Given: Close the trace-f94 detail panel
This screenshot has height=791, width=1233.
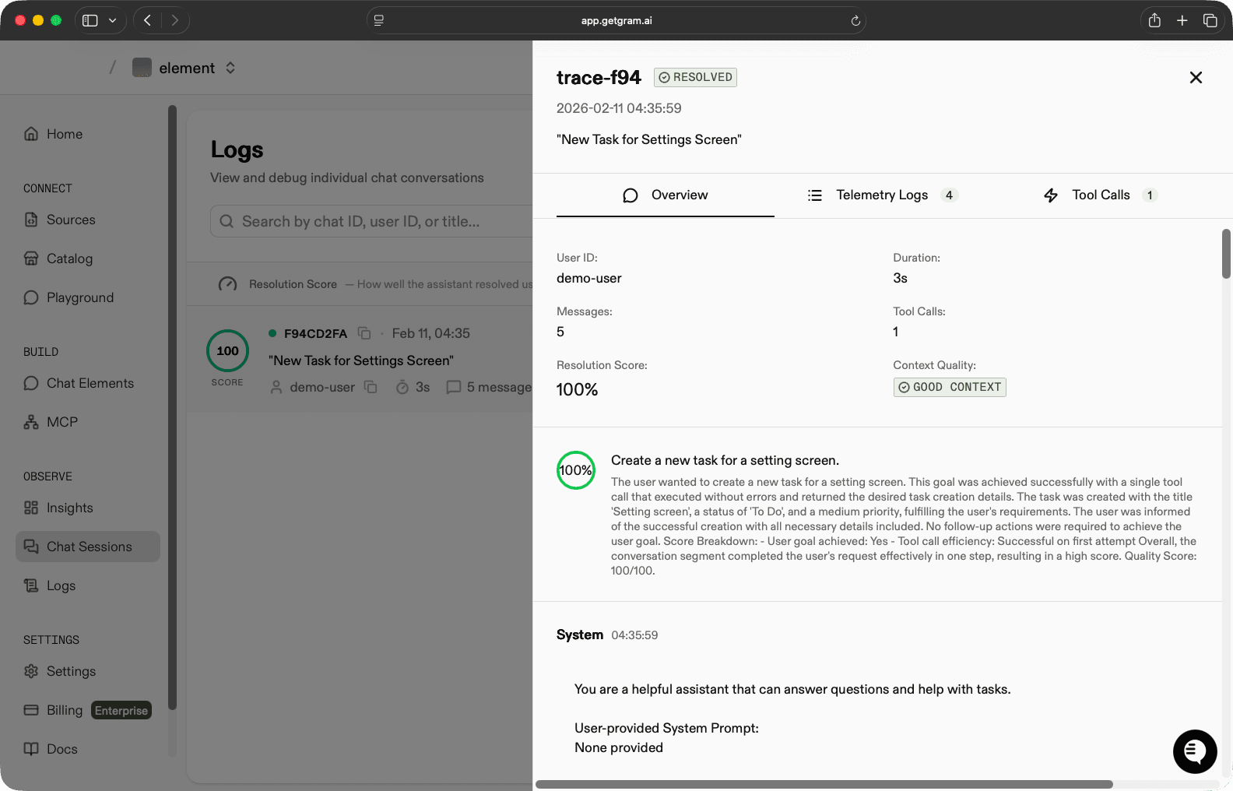Looking at the screenshot, I should (1196, 77).
